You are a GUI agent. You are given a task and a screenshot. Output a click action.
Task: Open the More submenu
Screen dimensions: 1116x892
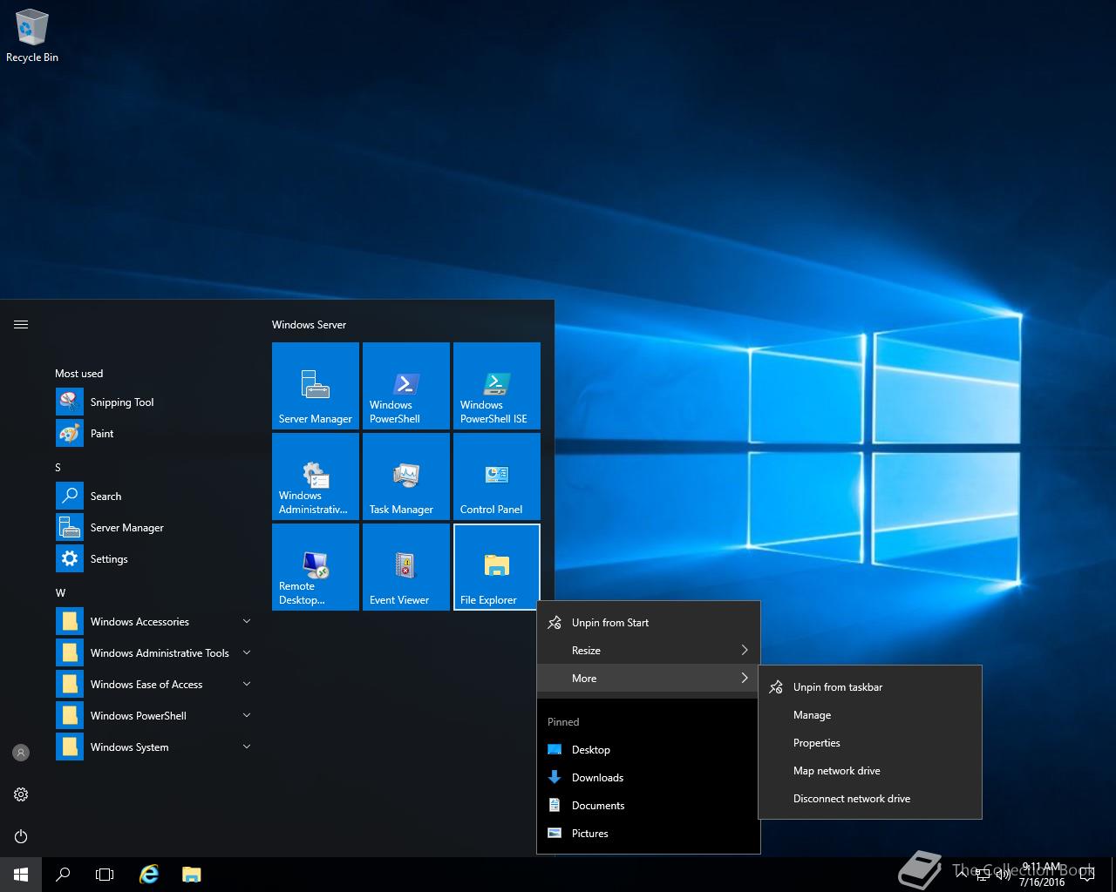point(649,679)
